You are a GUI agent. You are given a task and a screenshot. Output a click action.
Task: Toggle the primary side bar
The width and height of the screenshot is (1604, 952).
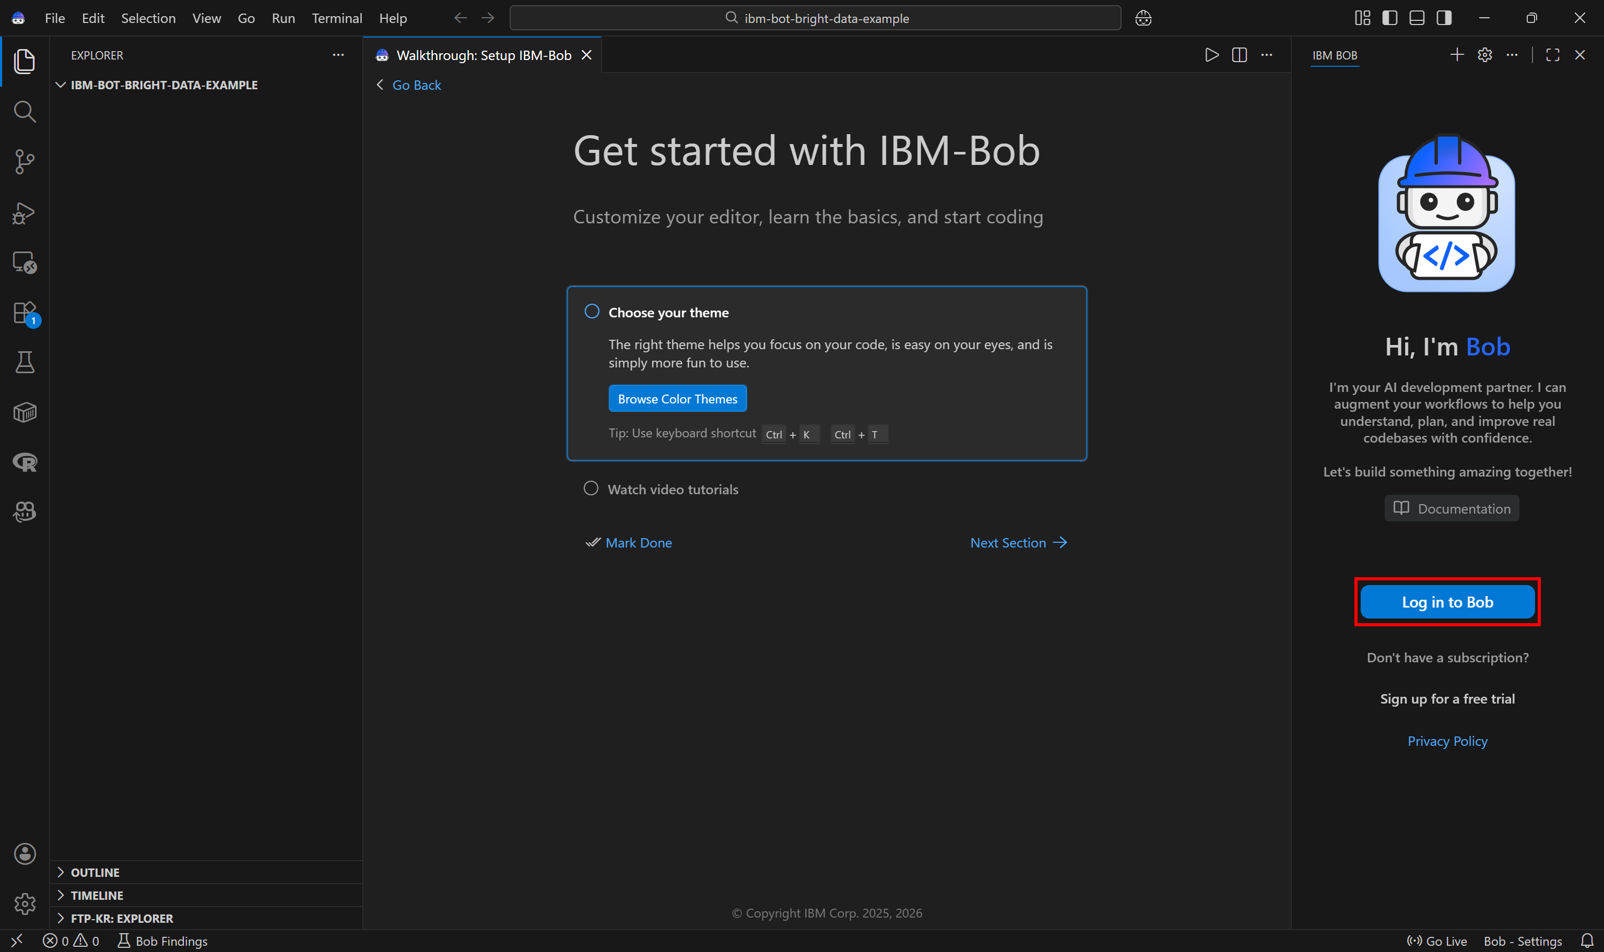click(x=1390, y=18)
